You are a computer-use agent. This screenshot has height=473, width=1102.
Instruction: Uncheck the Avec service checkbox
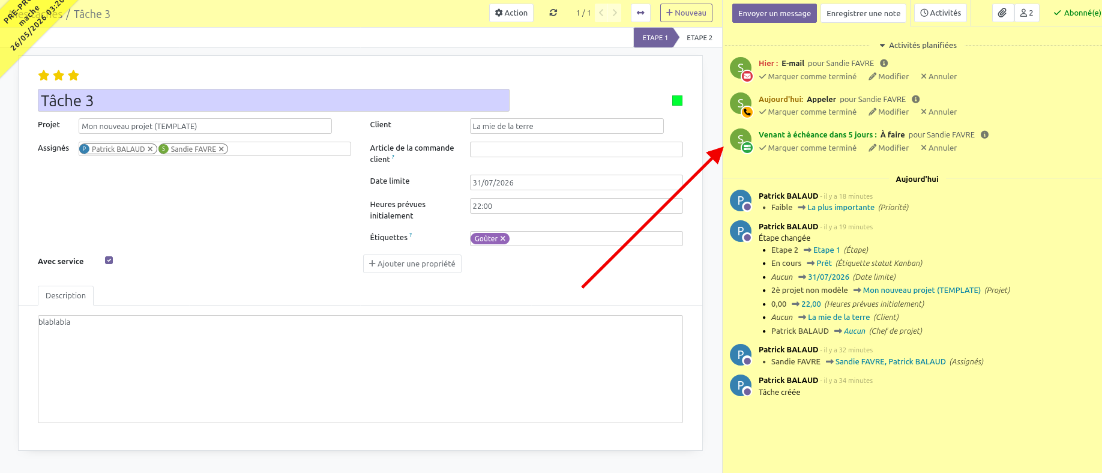click(x=109, y=261)
